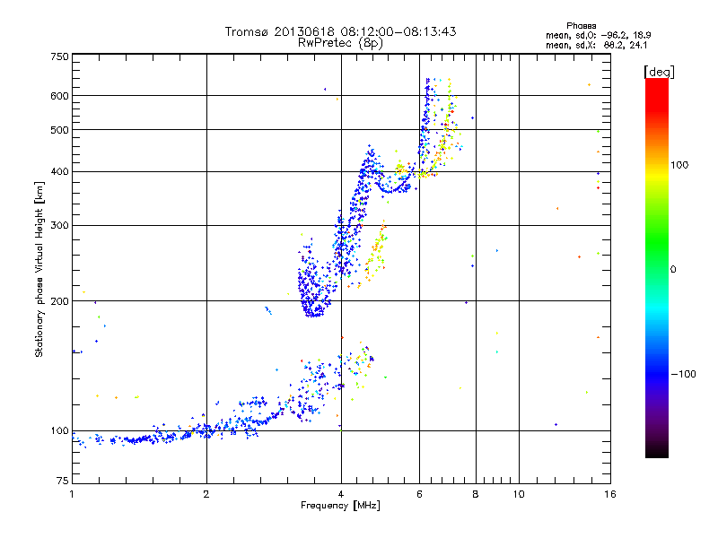The height and width of the screenshot is (538, 718).
Task: Select the 'mean, sd,X: 88.2, 24.1' line
Action: coord(596,46)
